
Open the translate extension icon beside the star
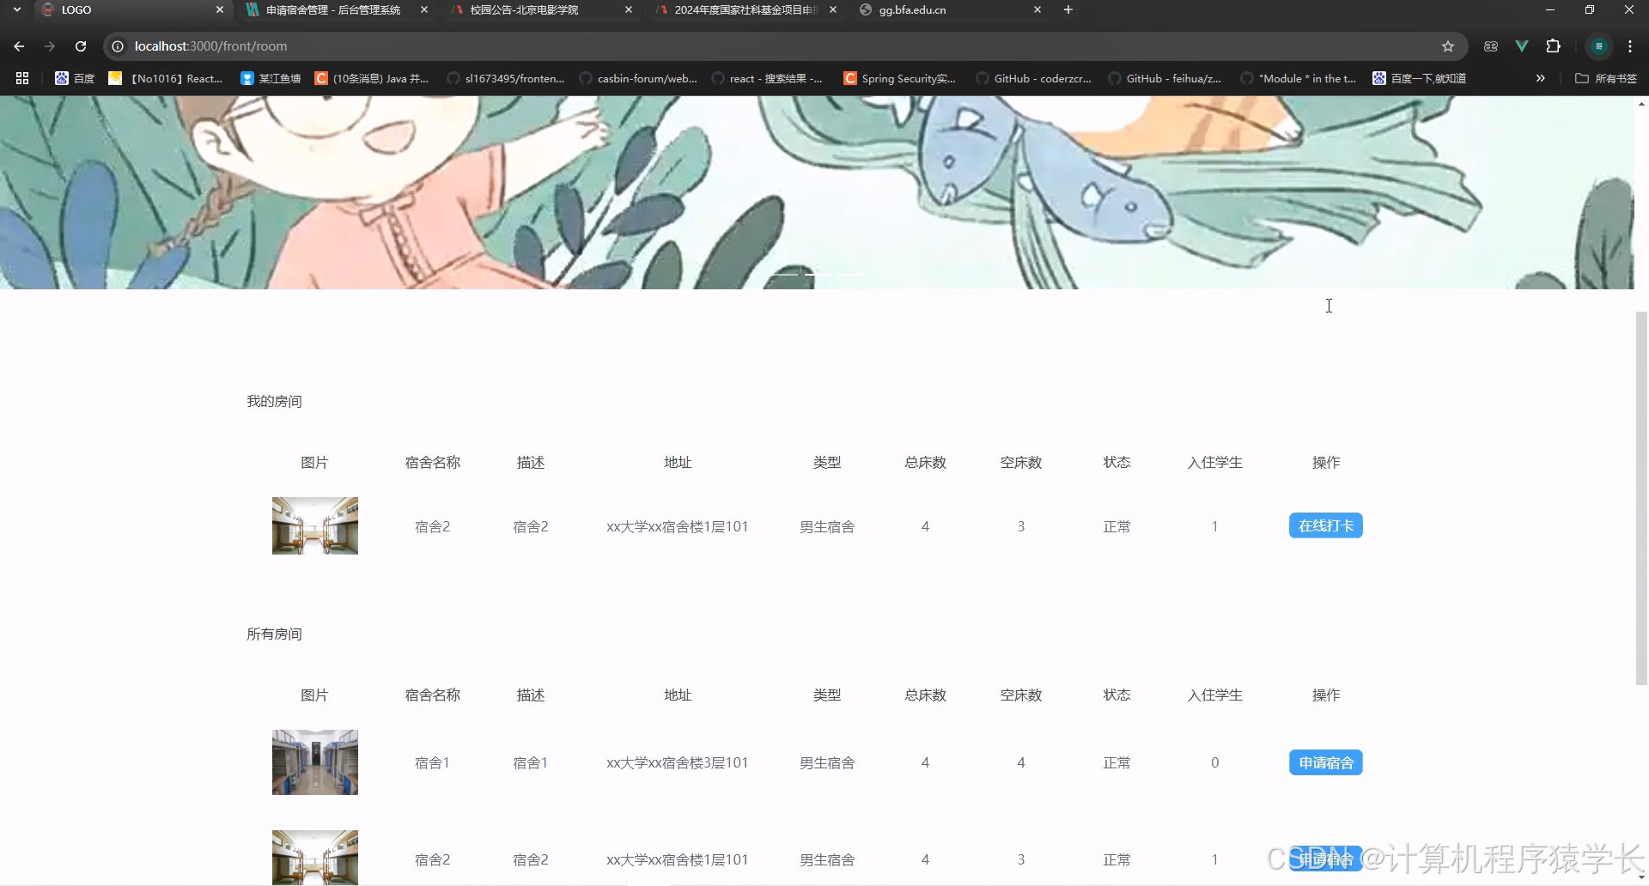tap(1491, 46)
